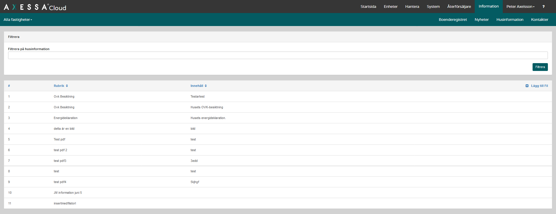The height and width of the screenshot is (214, 556).
Task: Open the Återförsäljare menu item
Action: point(459,6)
